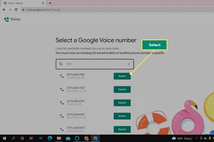This screenshot has width=214, height=142.
Task: Click phone icon beside (971) 202-0791
Action: click(62, 103)
